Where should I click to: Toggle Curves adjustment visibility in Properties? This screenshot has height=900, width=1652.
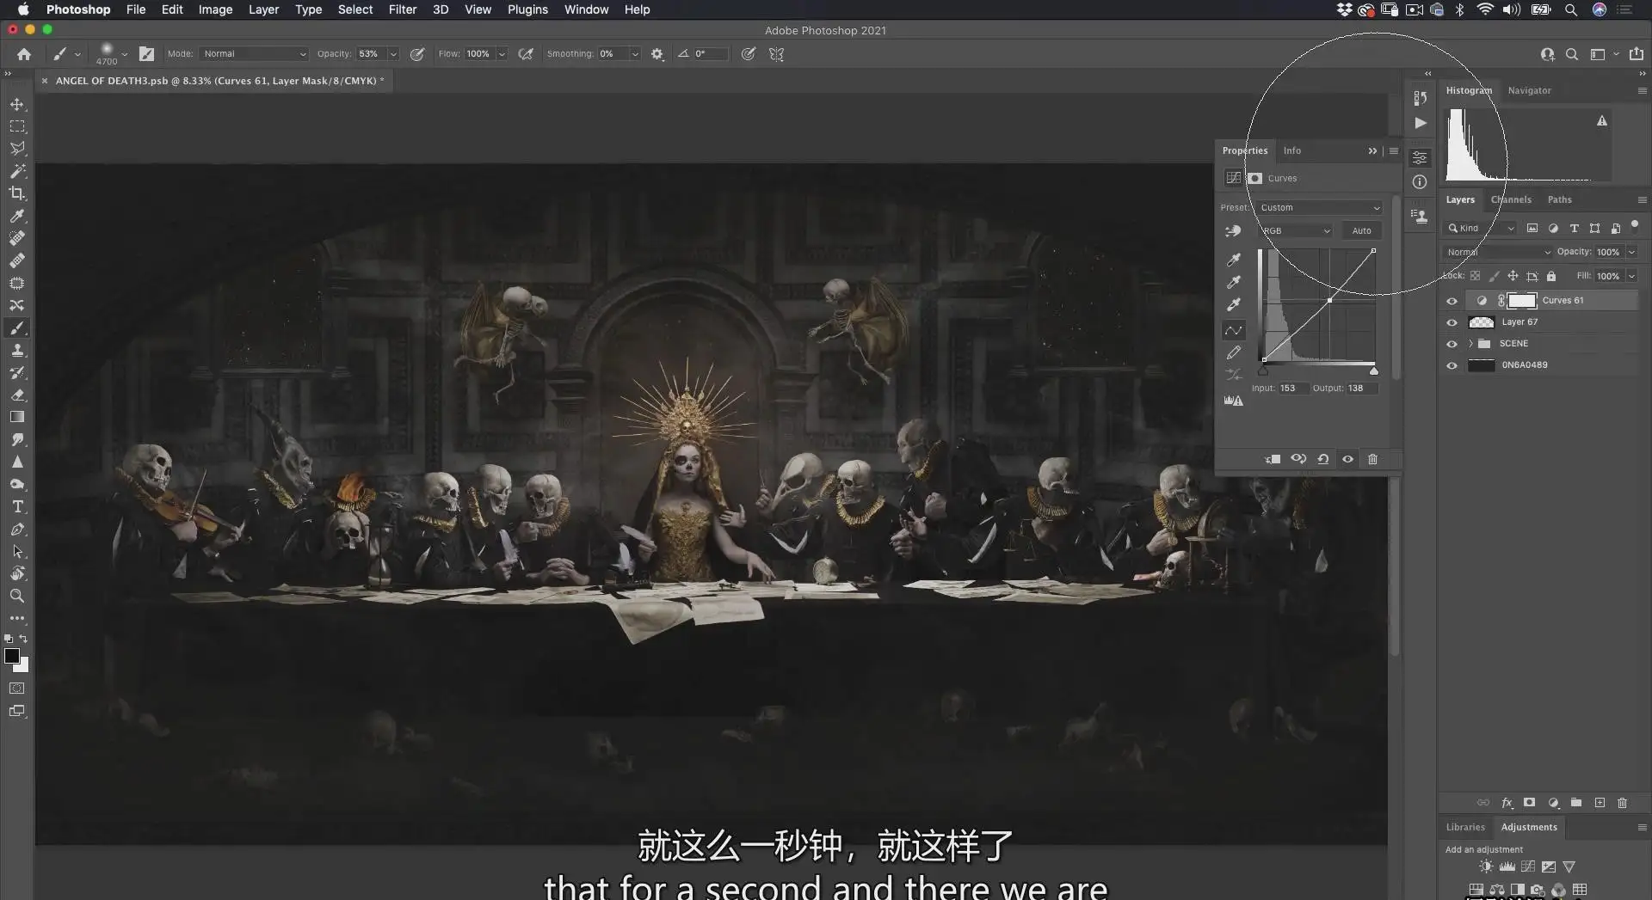coord(1347,459)
